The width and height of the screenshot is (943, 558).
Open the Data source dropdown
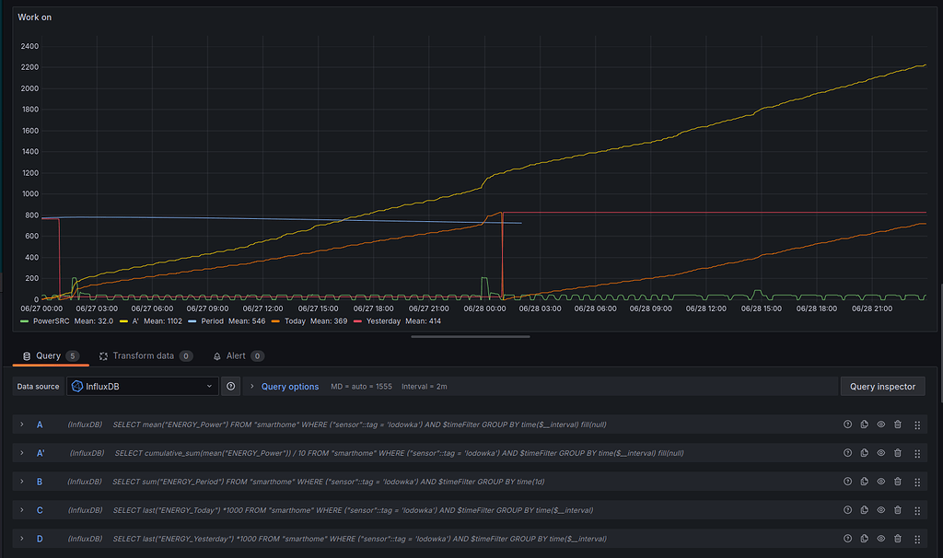click(143, 386)
